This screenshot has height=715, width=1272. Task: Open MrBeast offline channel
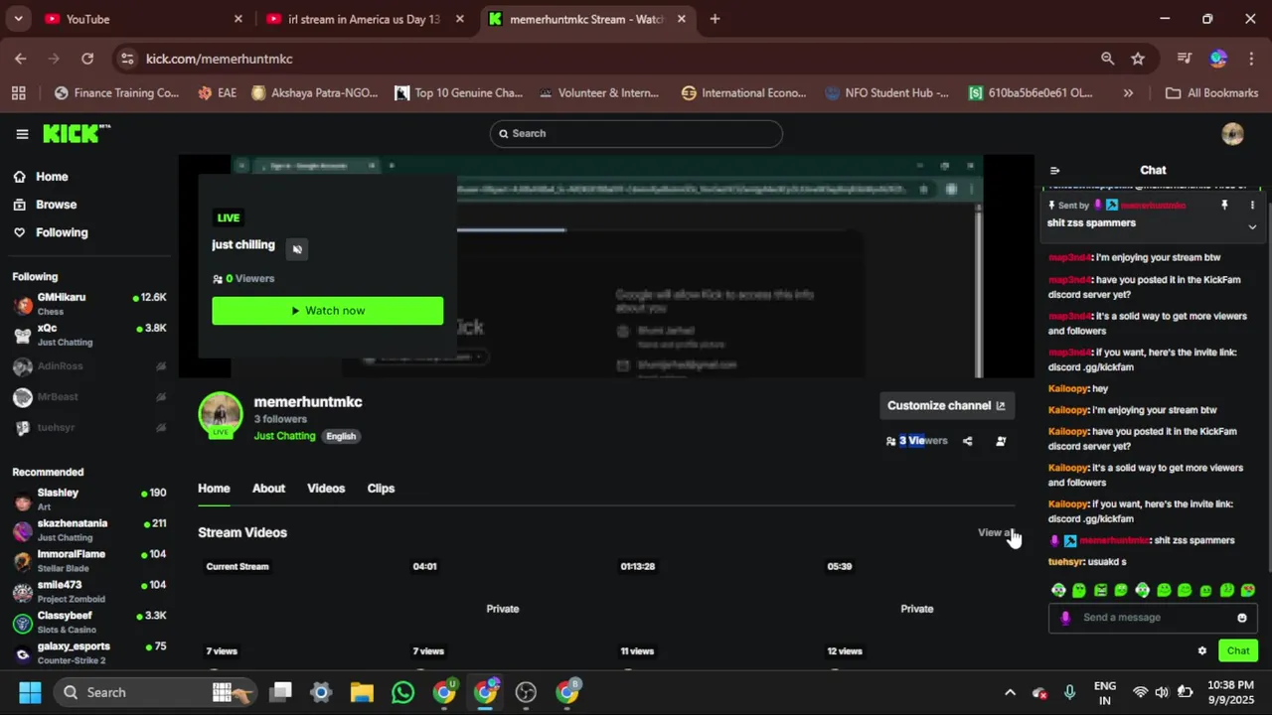coord(89,397)
